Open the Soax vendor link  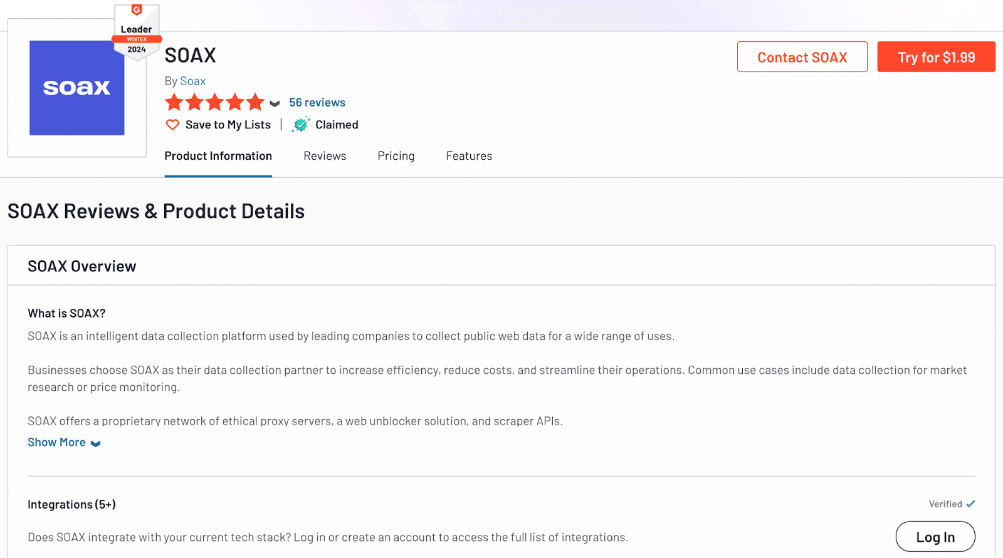193,81
